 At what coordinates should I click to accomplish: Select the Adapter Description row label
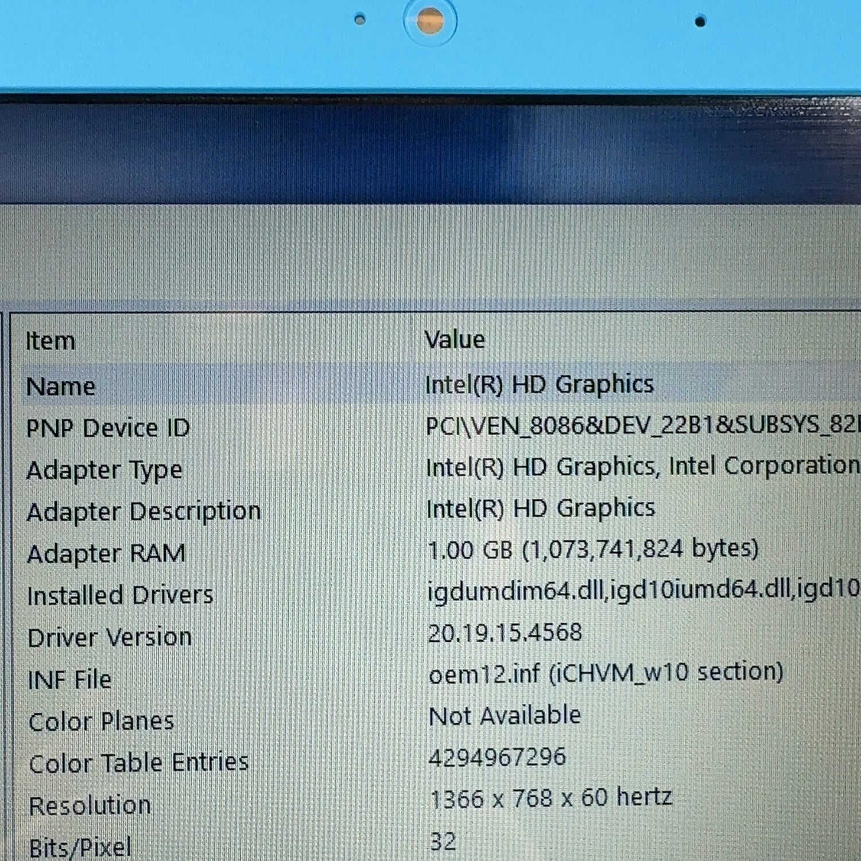(x=144, y=512)
